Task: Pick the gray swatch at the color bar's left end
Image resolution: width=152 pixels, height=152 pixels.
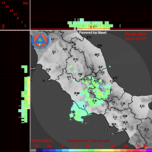Action: (x=33, y=150)
